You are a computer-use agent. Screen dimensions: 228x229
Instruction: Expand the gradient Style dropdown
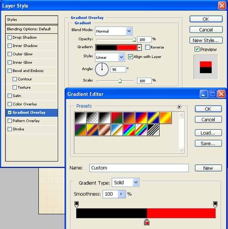110,57
